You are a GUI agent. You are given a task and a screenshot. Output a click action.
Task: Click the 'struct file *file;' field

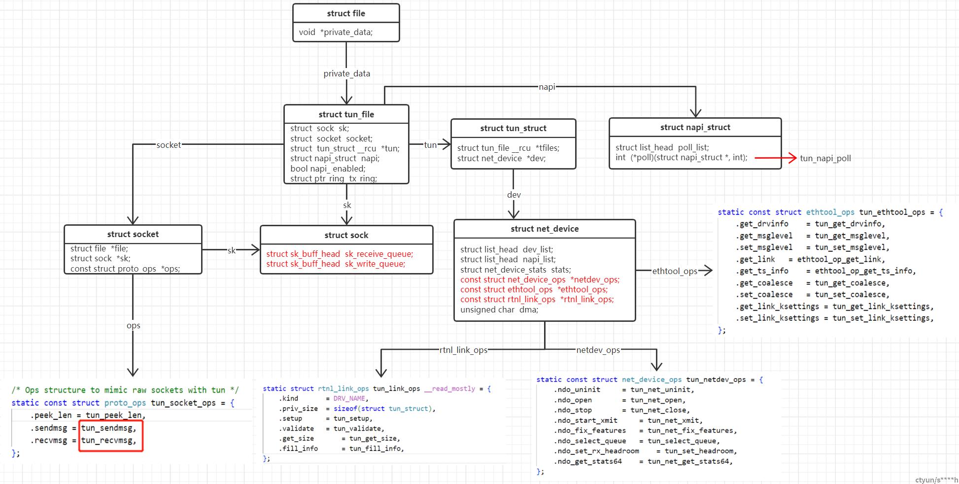[x=99, y=248]
